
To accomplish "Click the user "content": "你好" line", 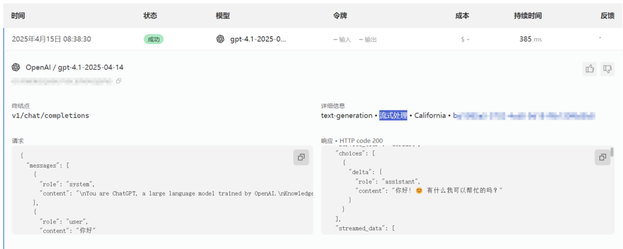I will click(68, 230).
